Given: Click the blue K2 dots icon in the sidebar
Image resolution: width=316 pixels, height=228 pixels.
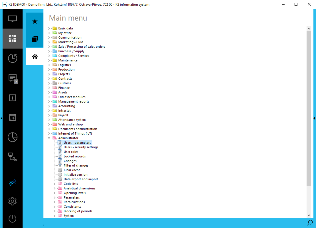Looking at the screenshot, I should [13, 182].
